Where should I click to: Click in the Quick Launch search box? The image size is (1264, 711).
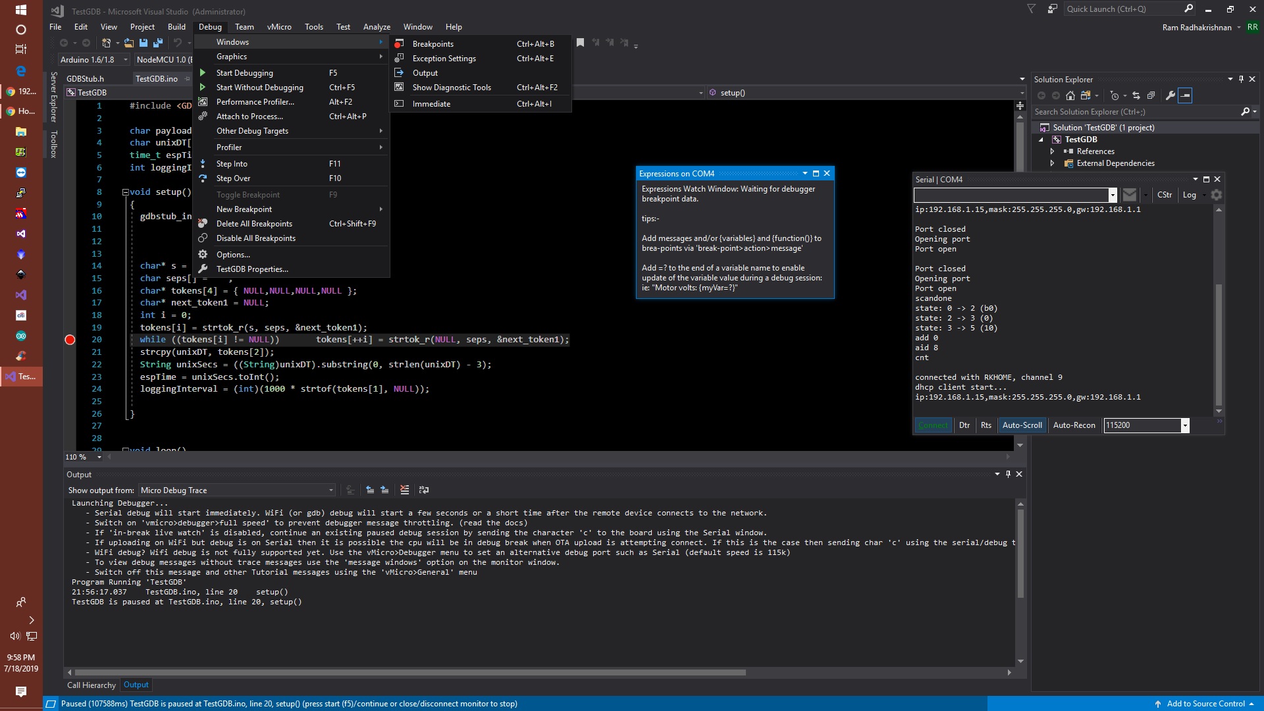1123,9
